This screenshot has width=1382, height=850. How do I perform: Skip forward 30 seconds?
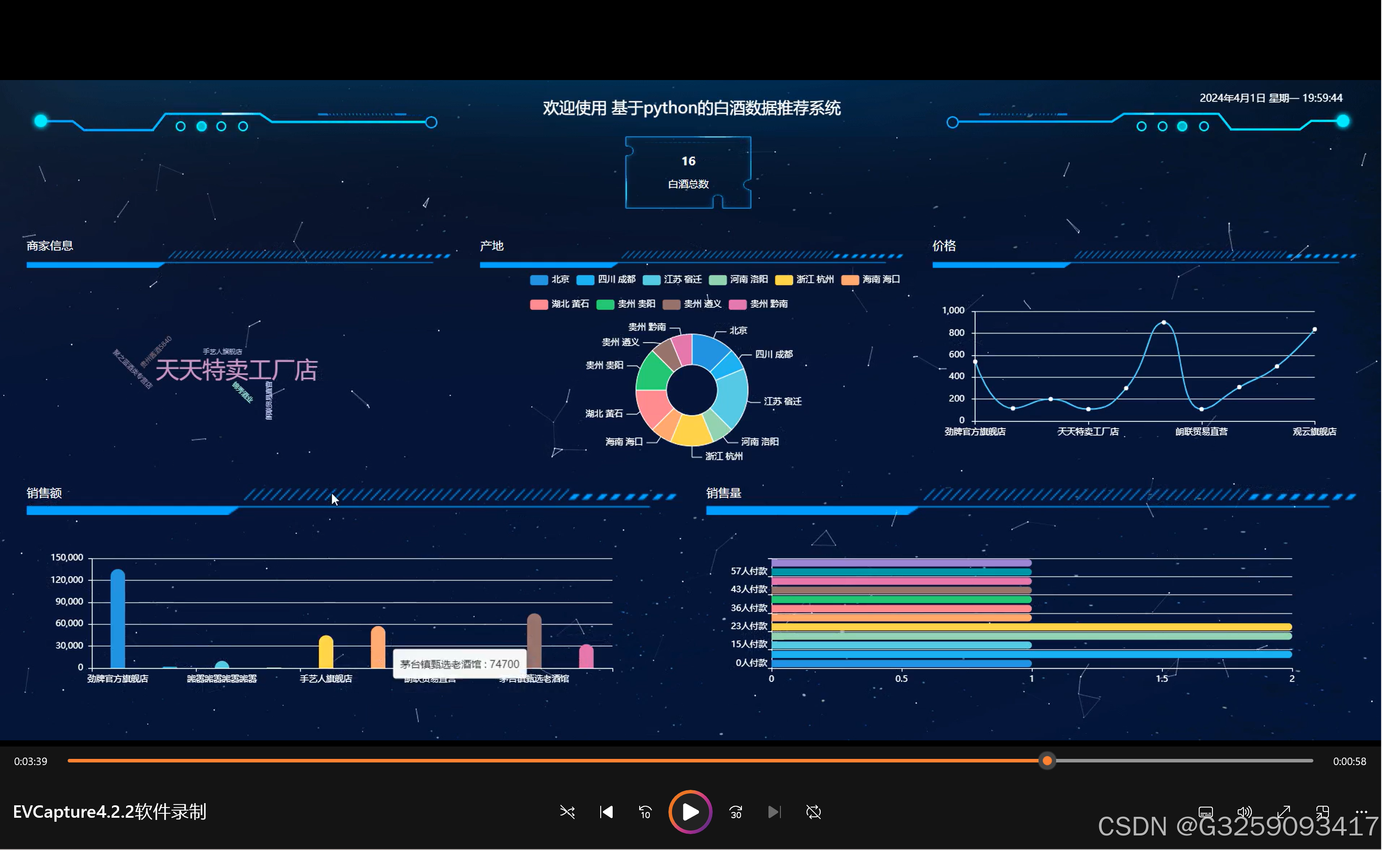point(735,812)
